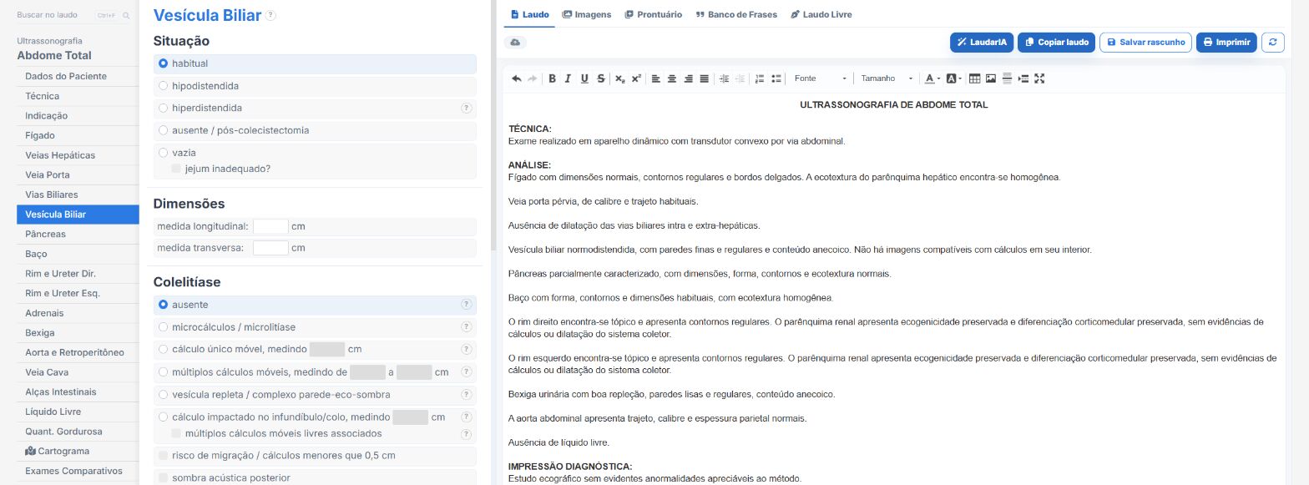Image resolution: width=1309 pixels, height=485 pixels.
Task: Open Aorta e Retroperitôneo section
Action: pyautogui.click(x=78, y=352)
